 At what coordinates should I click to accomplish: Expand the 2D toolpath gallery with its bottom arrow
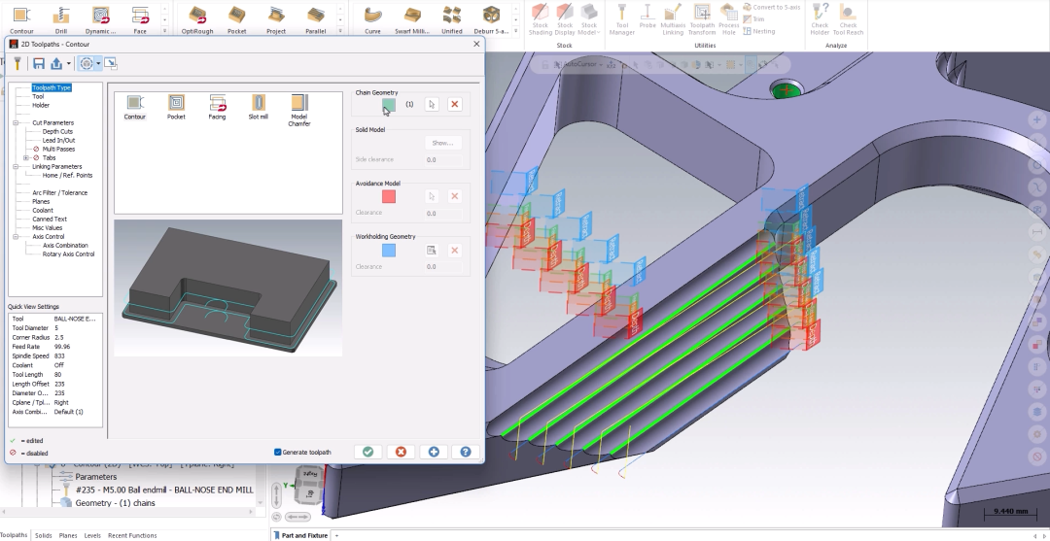164,31
